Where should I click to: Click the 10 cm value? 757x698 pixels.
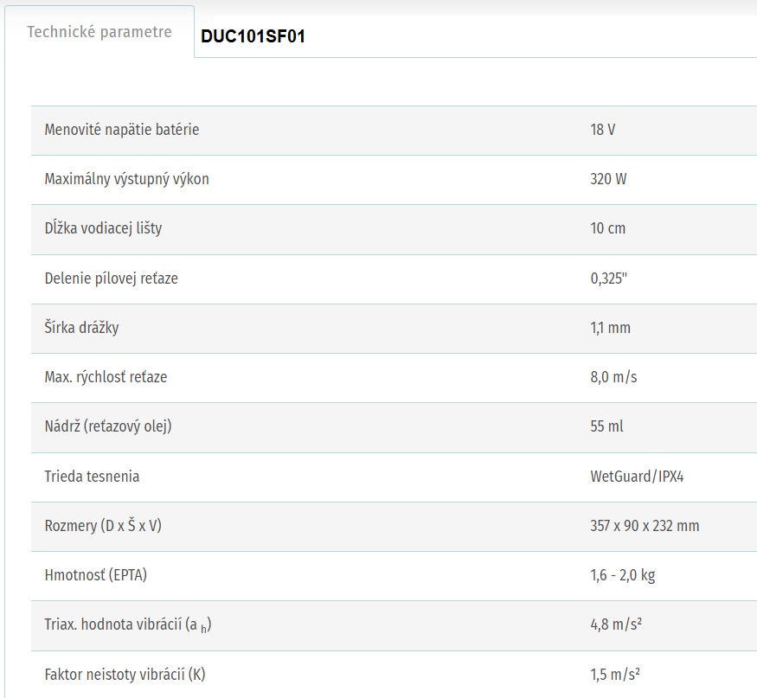pos(608,228)
